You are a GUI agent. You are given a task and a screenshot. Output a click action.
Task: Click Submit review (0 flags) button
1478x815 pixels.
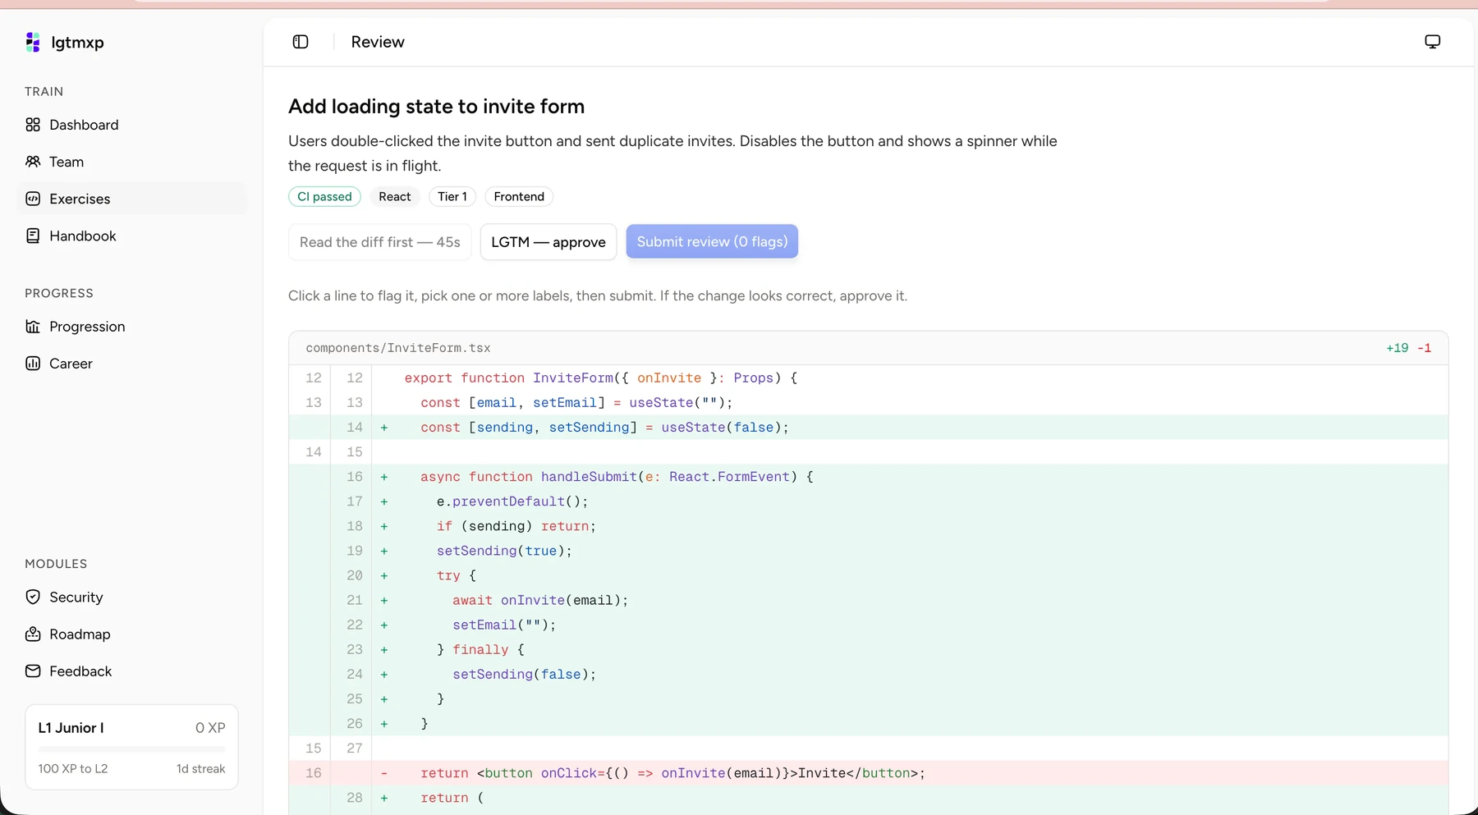(x=712, y=241)
